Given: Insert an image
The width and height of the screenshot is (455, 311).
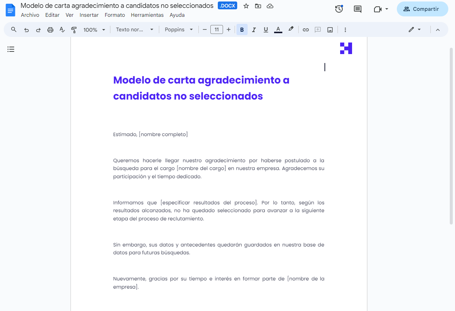Looking at the screenshot, I should [330, 29].
